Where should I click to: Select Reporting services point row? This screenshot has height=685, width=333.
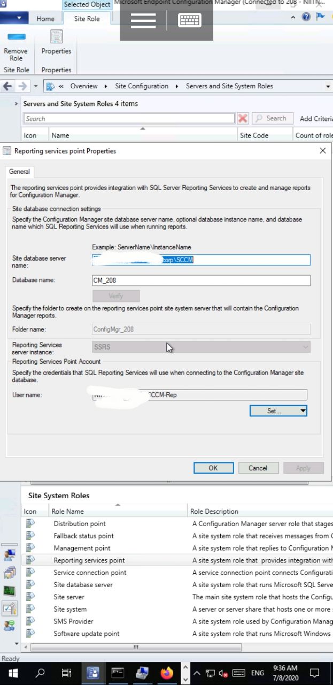pyautogui.click(x=177, y=560)
